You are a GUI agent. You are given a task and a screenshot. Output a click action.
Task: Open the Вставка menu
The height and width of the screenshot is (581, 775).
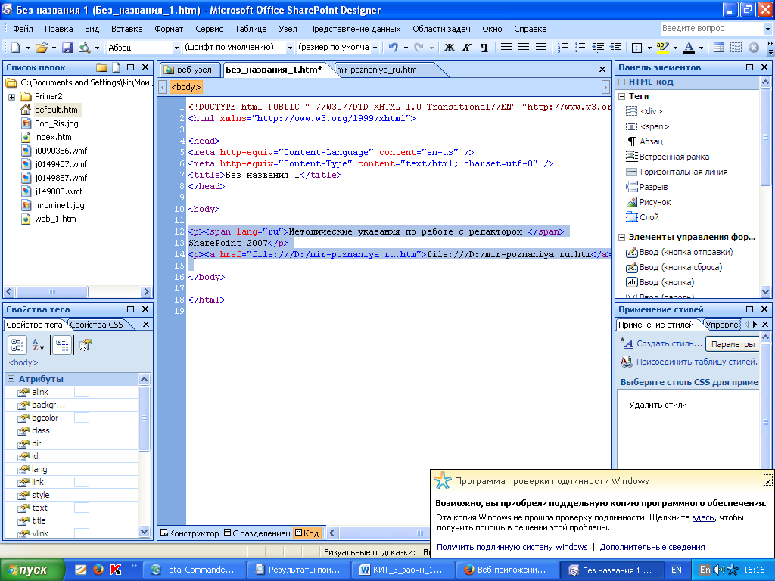pos(126,29)
